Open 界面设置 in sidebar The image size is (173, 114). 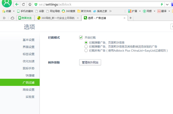[x=29, y=47]
